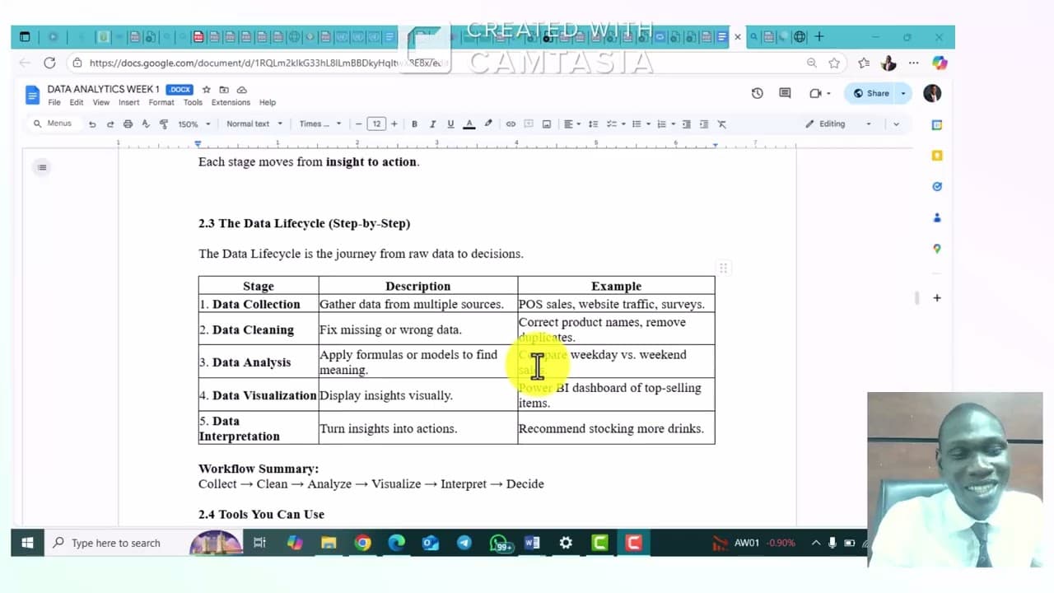Check document status cloud icon
Screen dimensions: 1054x593
coord(241,89)
